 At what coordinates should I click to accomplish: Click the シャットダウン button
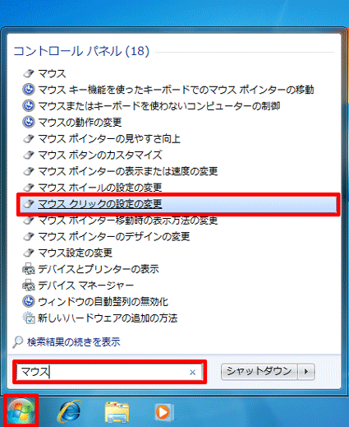[259, 372]
